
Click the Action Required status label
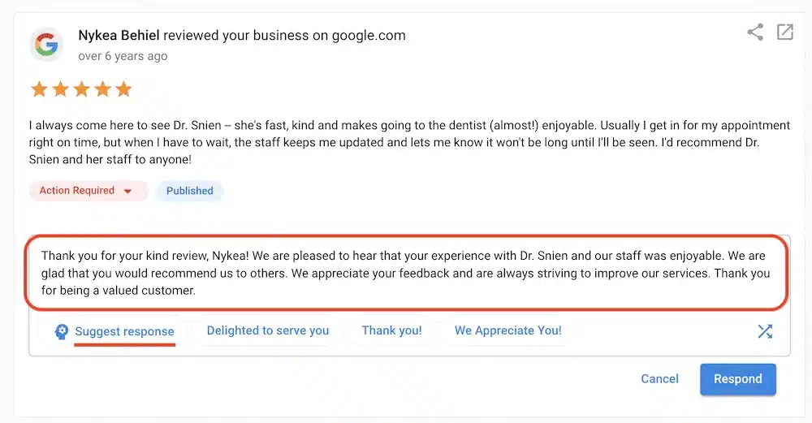(x=77, y=191)
